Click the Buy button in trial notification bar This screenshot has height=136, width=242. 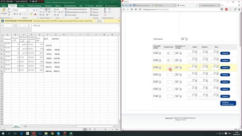click(x=99, y=21)
